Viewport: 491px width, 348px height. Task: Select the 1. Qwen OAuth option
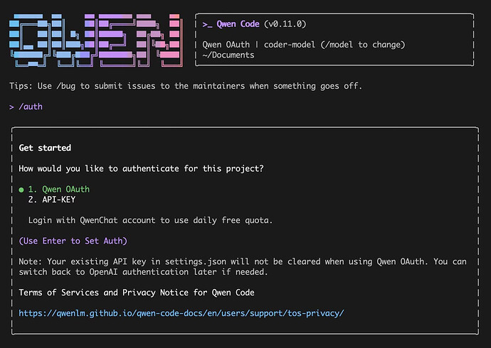59,190
